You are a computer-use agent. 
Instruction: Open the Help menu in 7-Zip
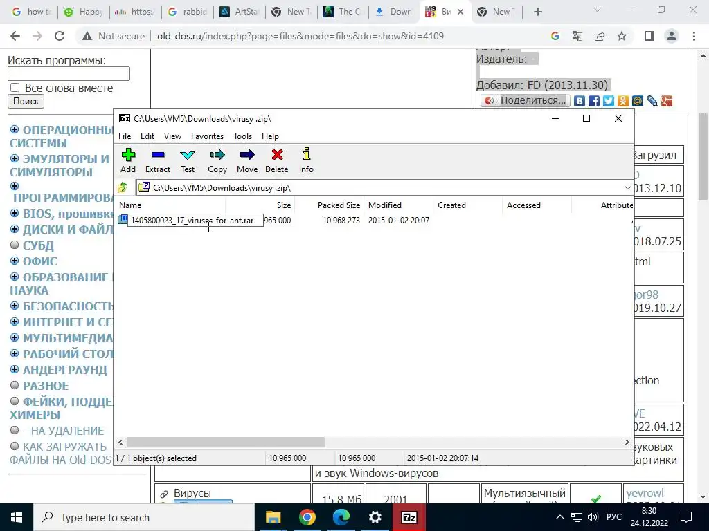click(270, 136)
